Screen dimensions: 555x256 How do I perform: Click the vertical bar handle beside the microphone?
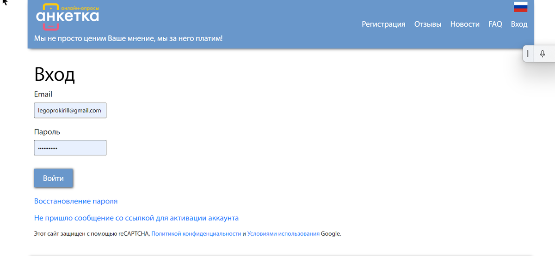(x=528, y=54)
